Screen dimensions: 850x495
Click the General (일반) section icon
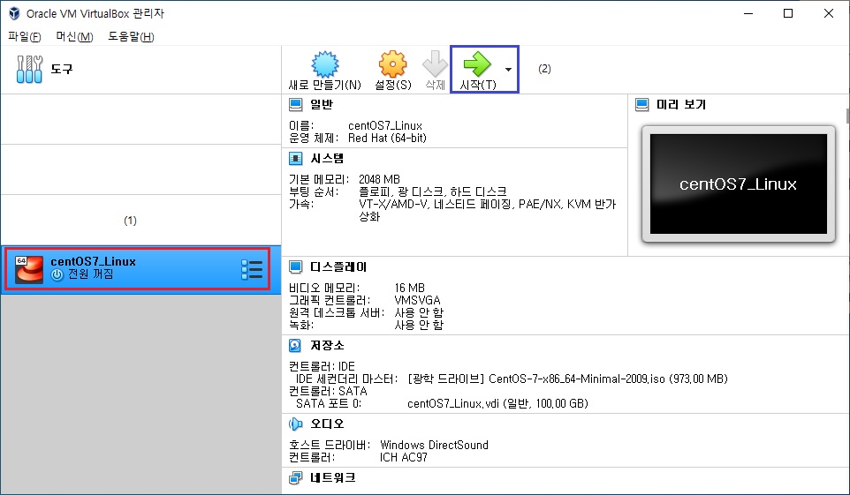[295, 104]
